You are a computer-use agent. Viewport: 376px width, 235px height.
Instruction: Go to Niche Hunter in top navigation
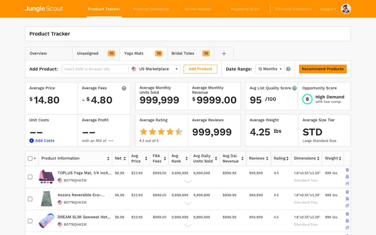click(198, 9)
